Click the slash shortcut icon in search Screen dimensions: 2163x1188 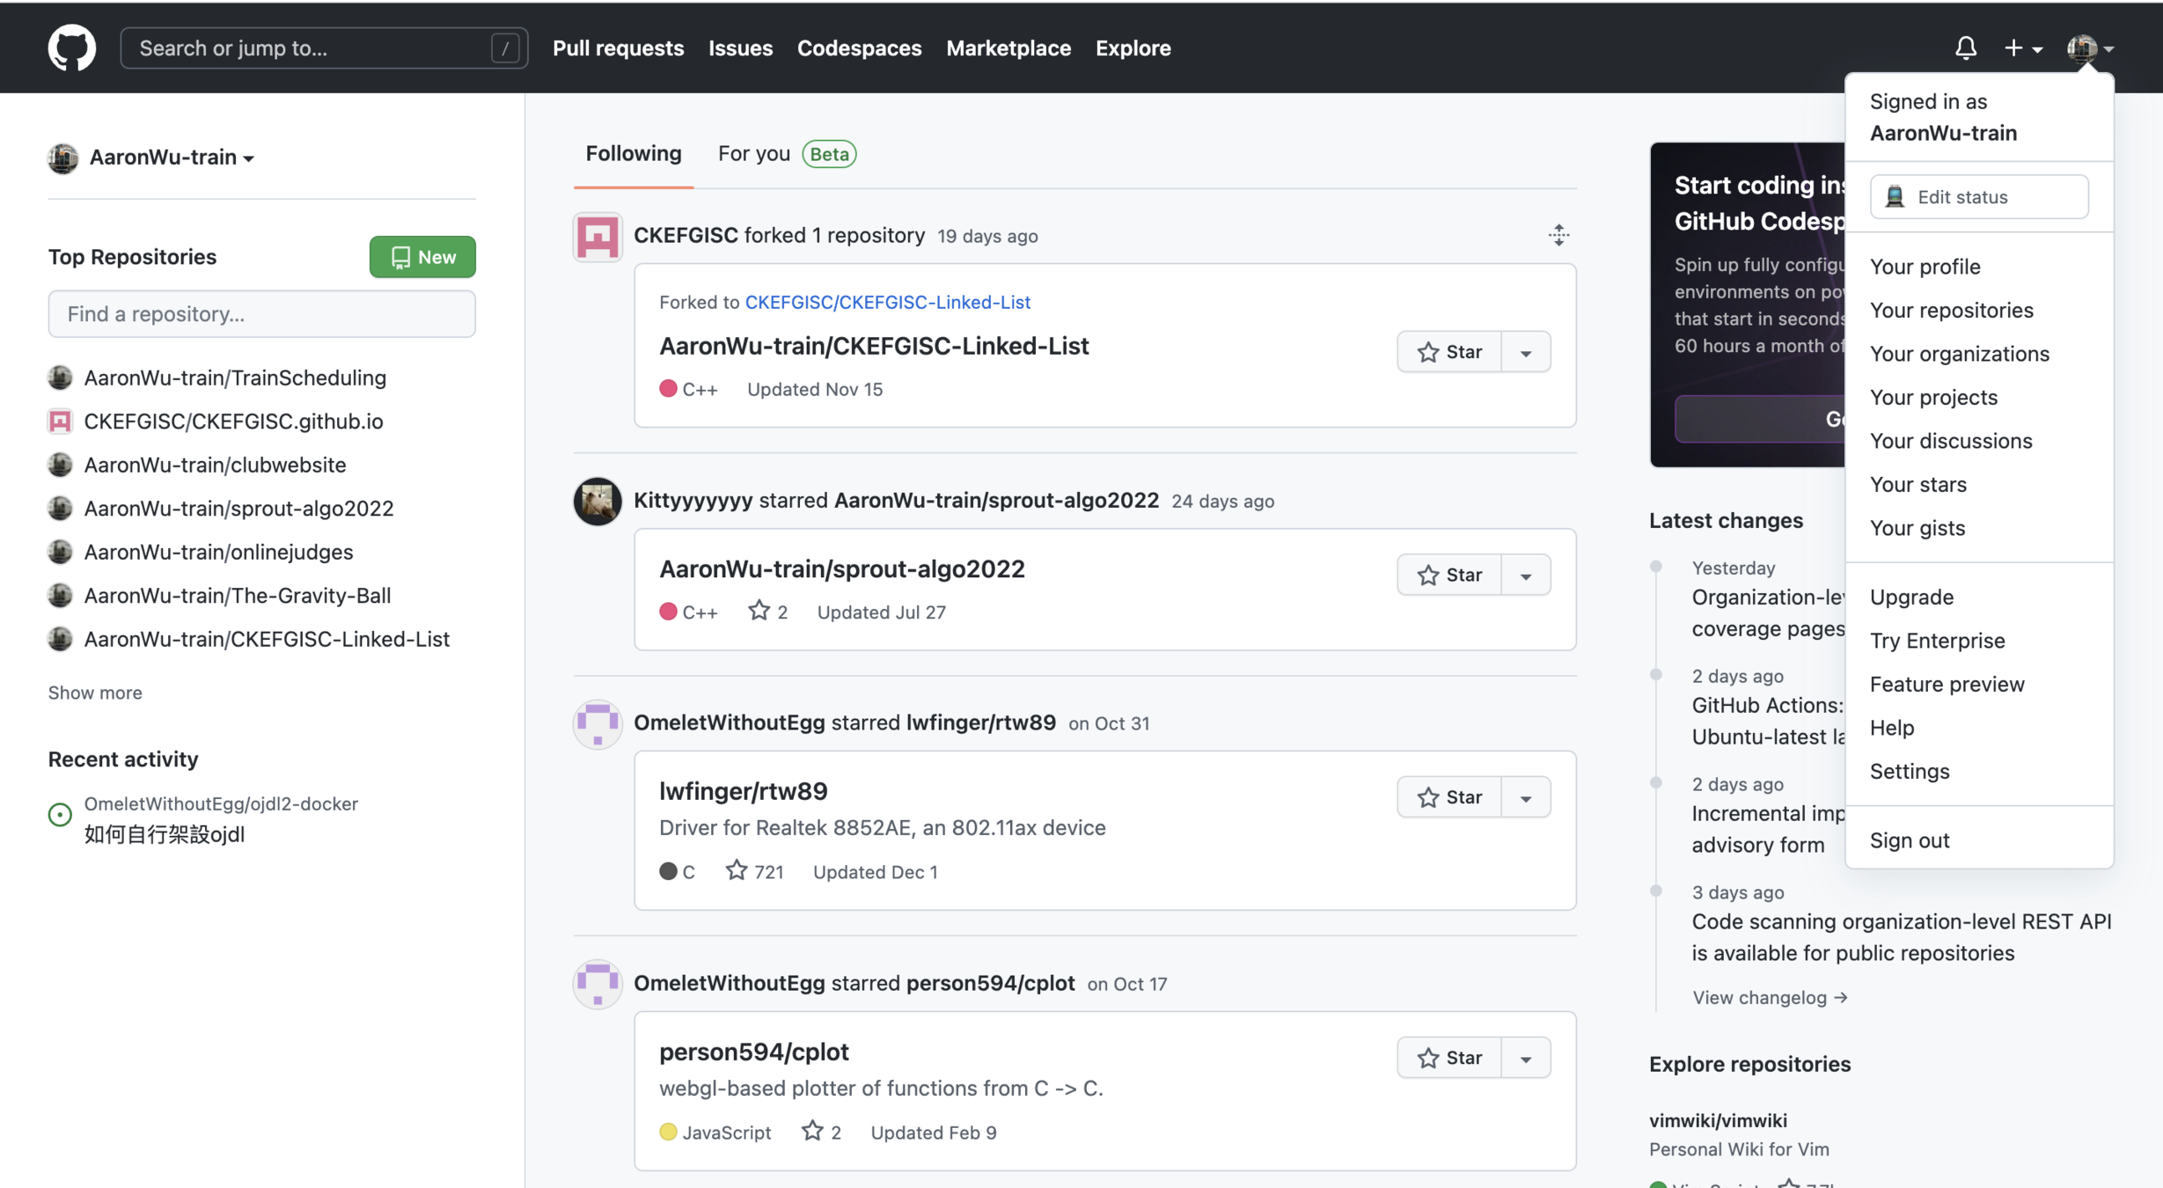click(505, 48)
